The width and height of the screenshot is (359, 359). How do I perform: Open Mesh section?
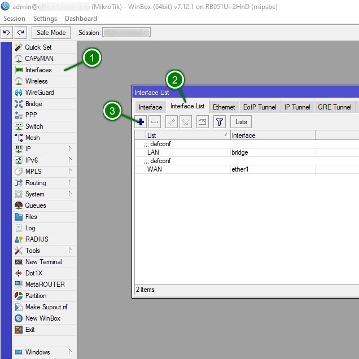tap(45, 138)
